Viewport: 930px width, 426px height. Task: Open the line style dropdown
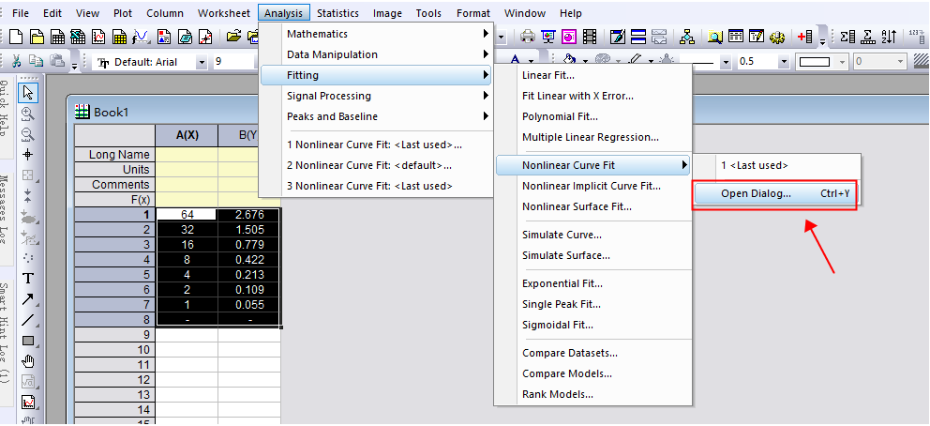(726, 62)
